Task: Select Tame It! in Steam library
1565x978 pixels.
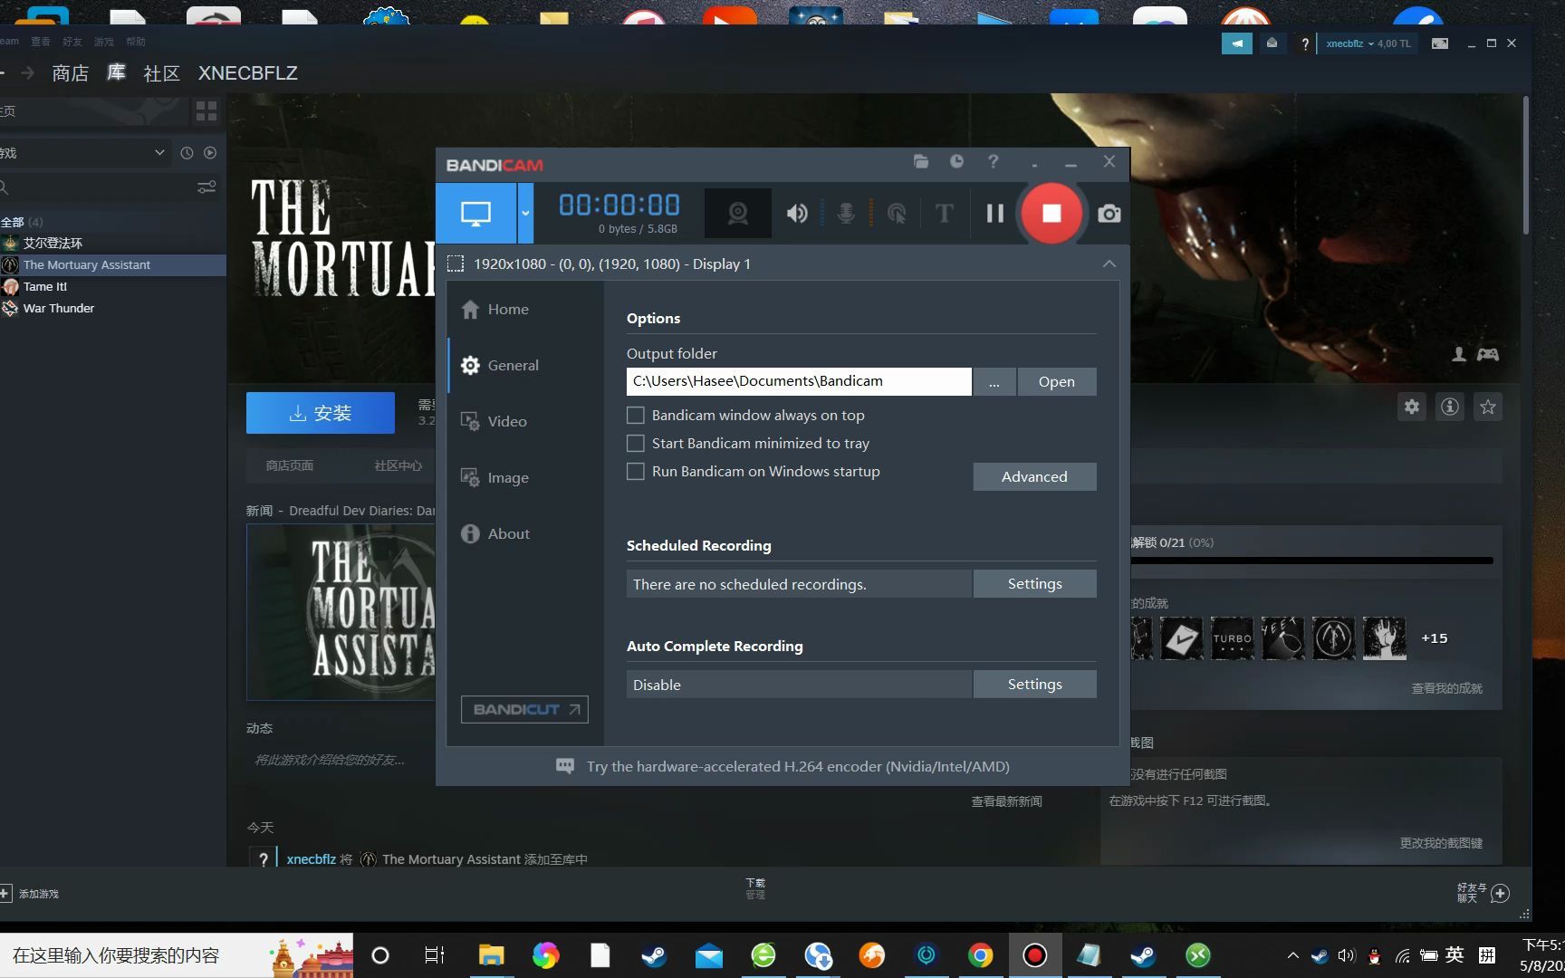Action: pyautogui.click(x=112, y=286)
